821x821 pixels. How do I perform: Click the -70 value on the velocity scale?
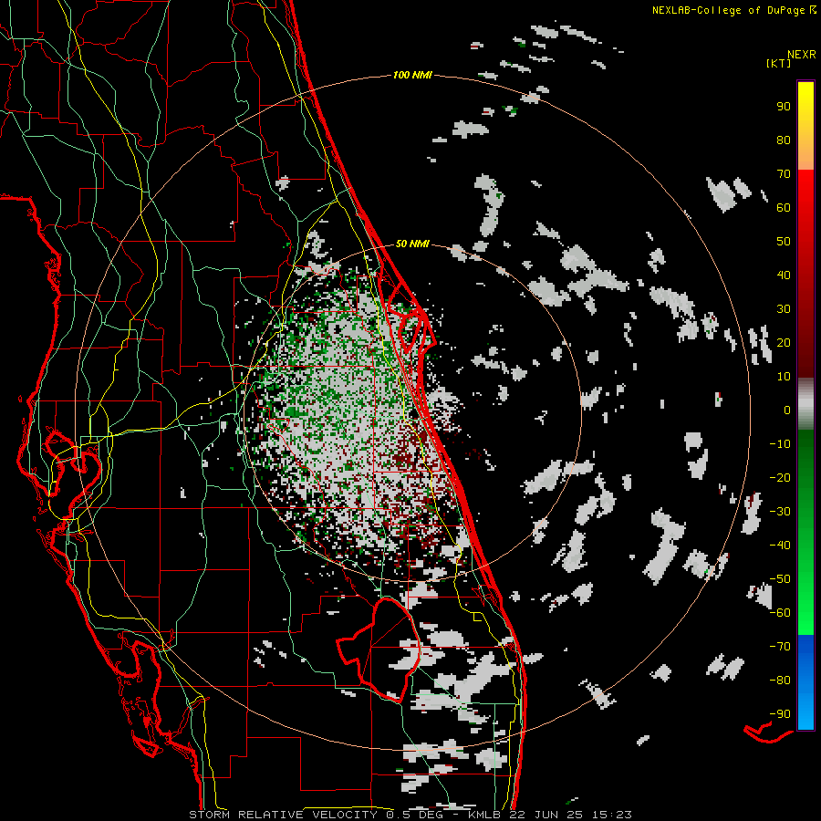tap(780, 647)
